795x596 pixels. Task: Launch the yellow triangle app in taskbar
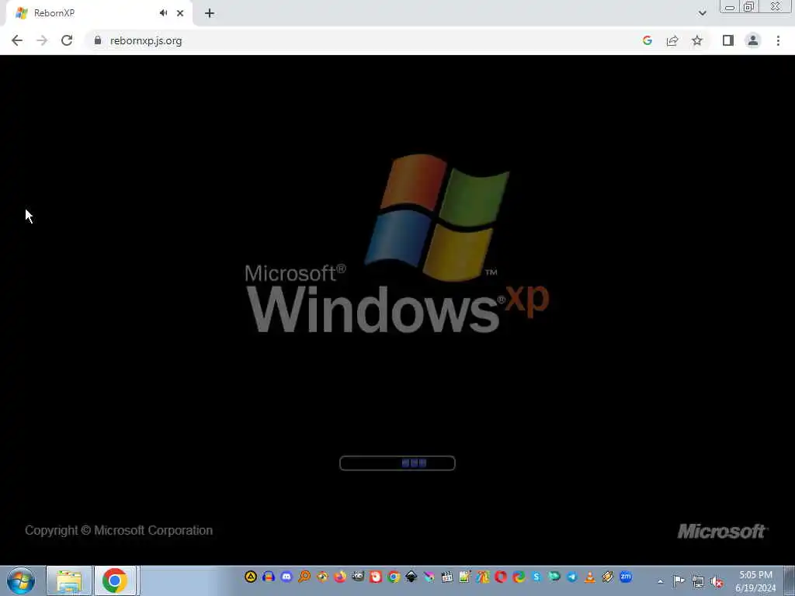click(251, 577)
